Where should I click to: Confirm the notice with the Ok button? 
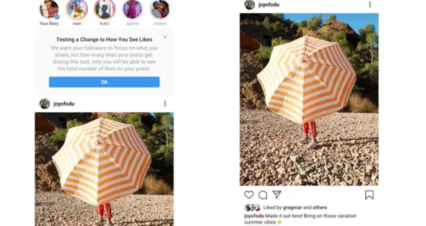[x=104, y=82]
